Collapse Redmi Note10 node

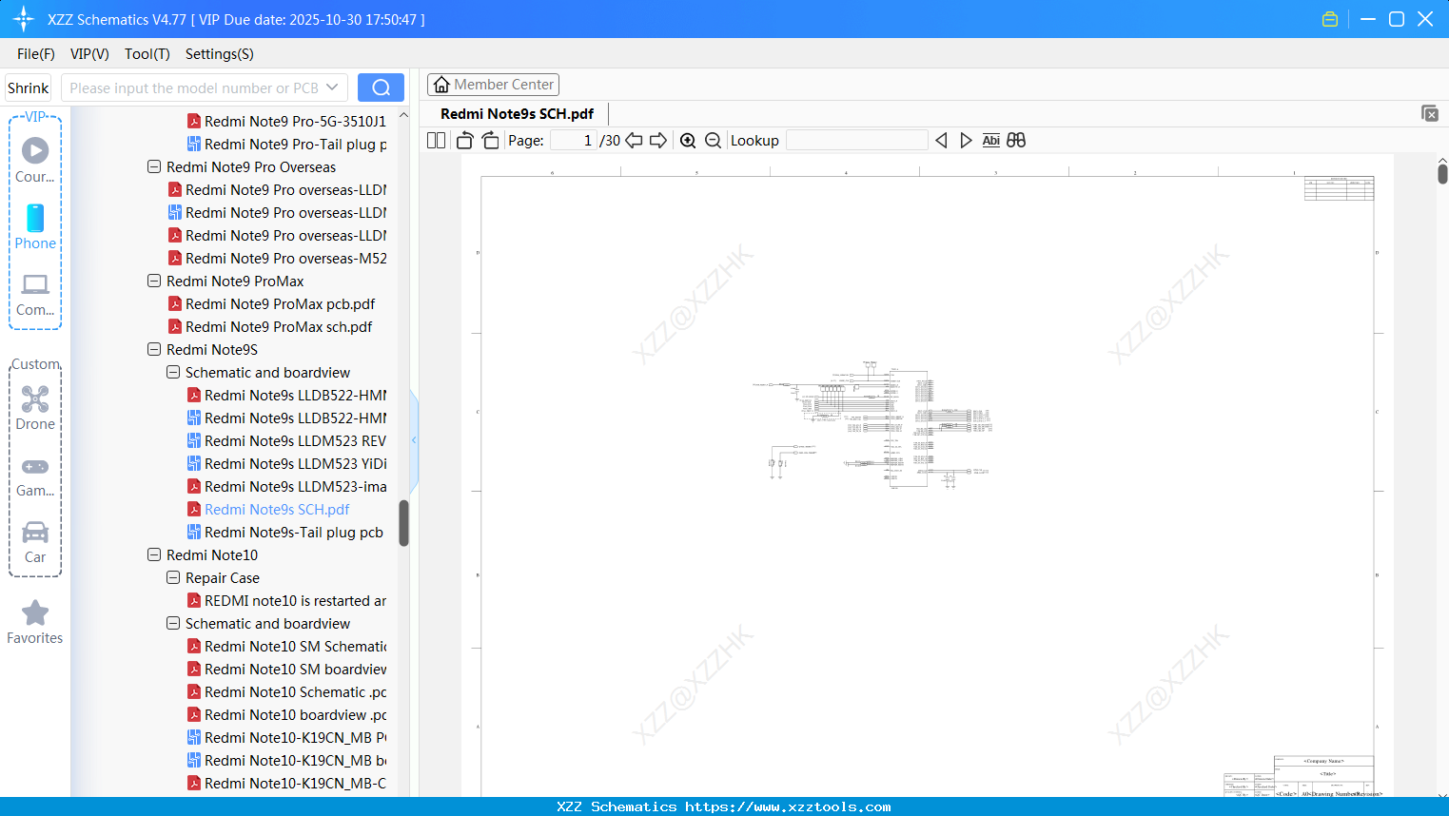click(154, 555)
